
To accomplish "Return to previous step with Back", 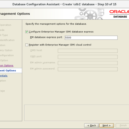I will point(92,125).
